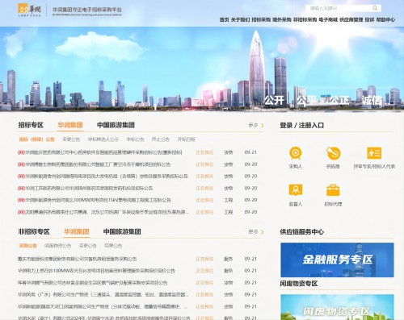
Task: Select 华润集团 tab in 招标专区
Action: tap(70, 125)
